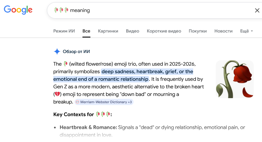Click the emoji trio in Key Contexts heading
Screen dimensions: 262x142
click(x=103, y=114)
